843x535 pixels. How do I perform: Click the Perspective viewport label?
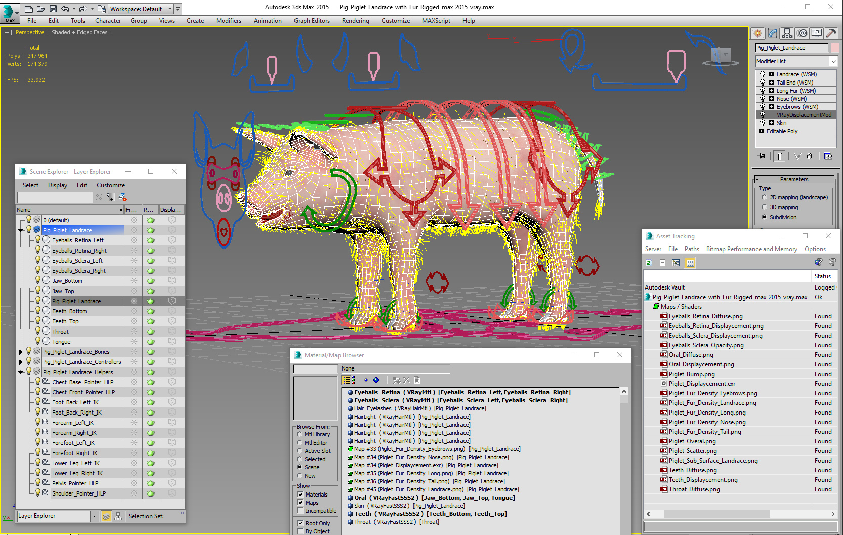(x=30, y=32)
